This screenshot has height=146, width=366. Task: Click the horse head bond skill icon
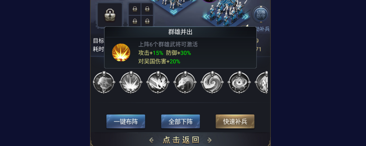[x=104, y=82]
